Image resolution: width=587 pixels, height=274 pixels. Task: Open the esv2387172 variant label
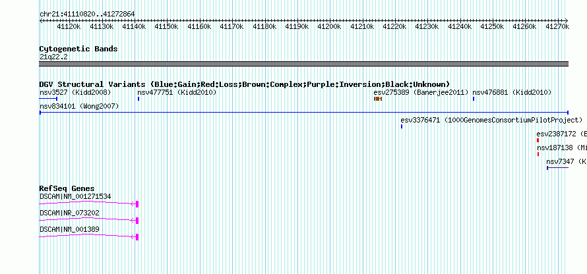click(561, 134)
